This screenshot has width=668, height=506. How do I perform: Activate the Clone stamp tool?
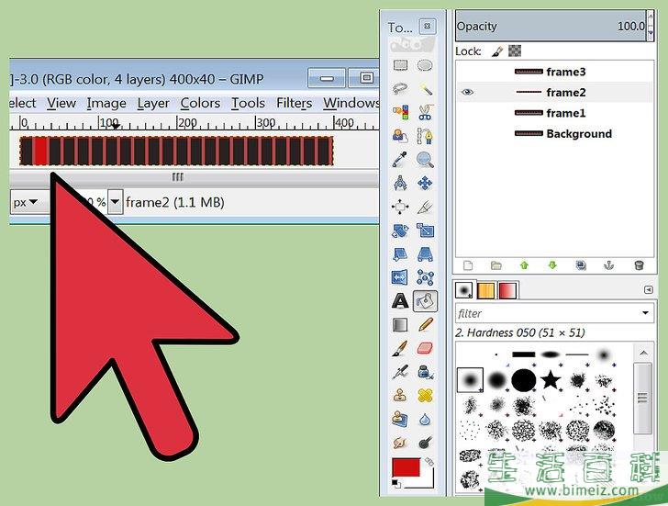[x=400, y=395]
